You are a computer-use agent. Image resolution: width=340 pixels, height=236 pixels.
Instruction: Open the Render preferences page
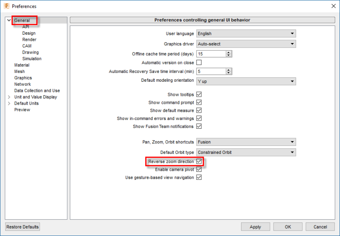[x=29, y=40]
